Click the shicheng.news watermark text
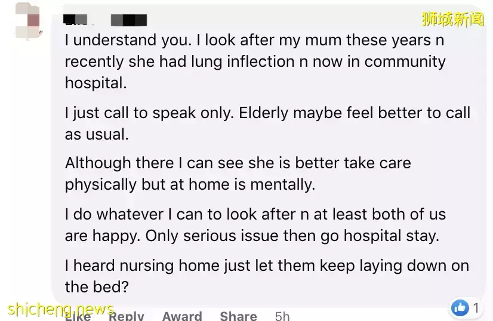The width and height of the screenshot is (493, 321). tap(60, 310)
